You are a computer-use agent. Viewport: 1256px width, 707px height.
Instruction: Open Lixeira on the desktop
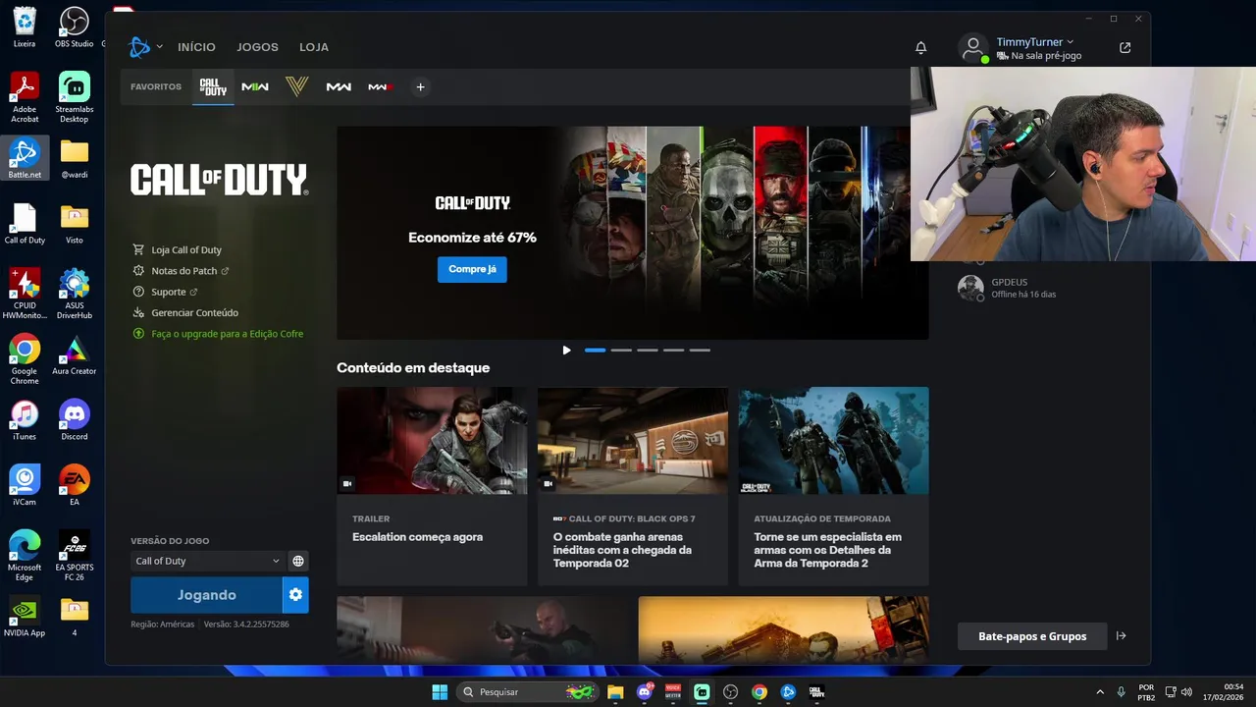click(25, 27)
